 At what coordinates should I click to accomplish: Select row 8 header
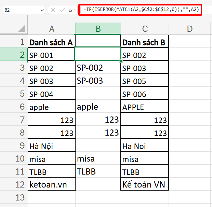point(14,132)
